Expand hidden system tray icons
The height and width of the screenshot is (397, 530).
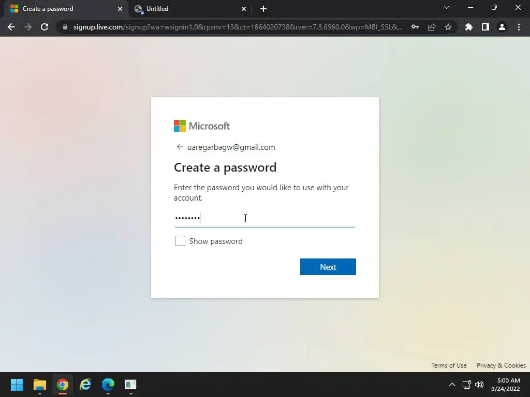point(452,385)
